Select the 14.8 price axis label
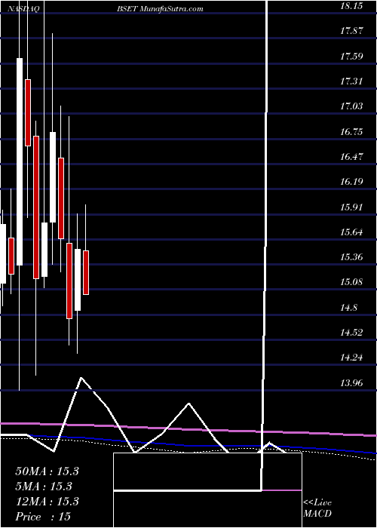377x528 pixels. tap(348, 307)
